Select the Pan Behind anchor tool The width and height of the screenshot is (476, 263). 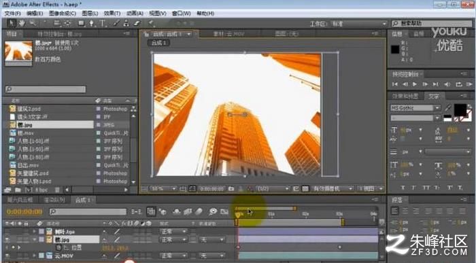[67, 23]
